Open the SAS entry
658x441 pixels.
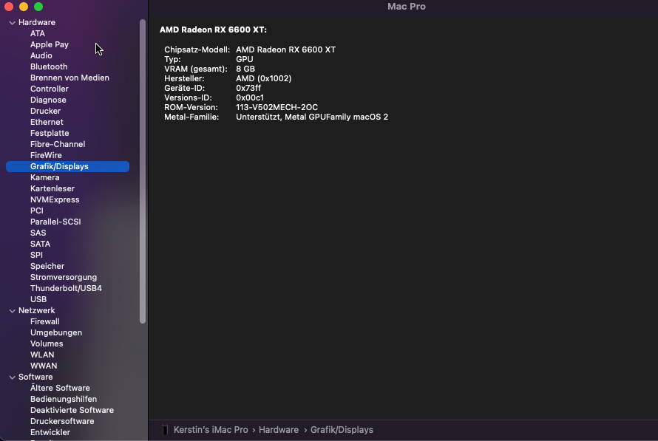coord(38,233)
